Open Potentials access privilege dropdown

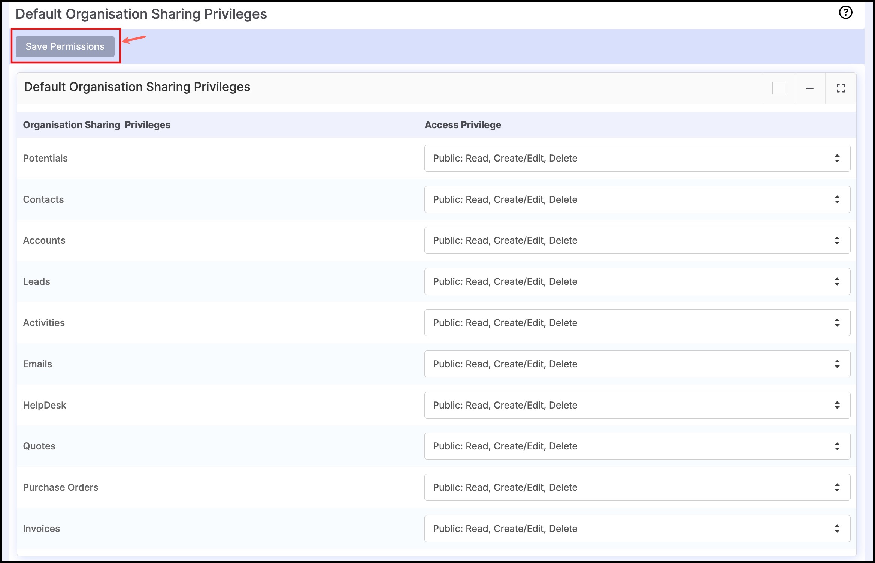coord(637,158)
